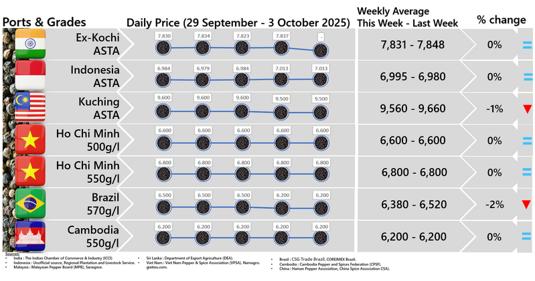535x281 pixels.
Task: Click the "Ports & Grades" header
Action: [x=46, y=21]
